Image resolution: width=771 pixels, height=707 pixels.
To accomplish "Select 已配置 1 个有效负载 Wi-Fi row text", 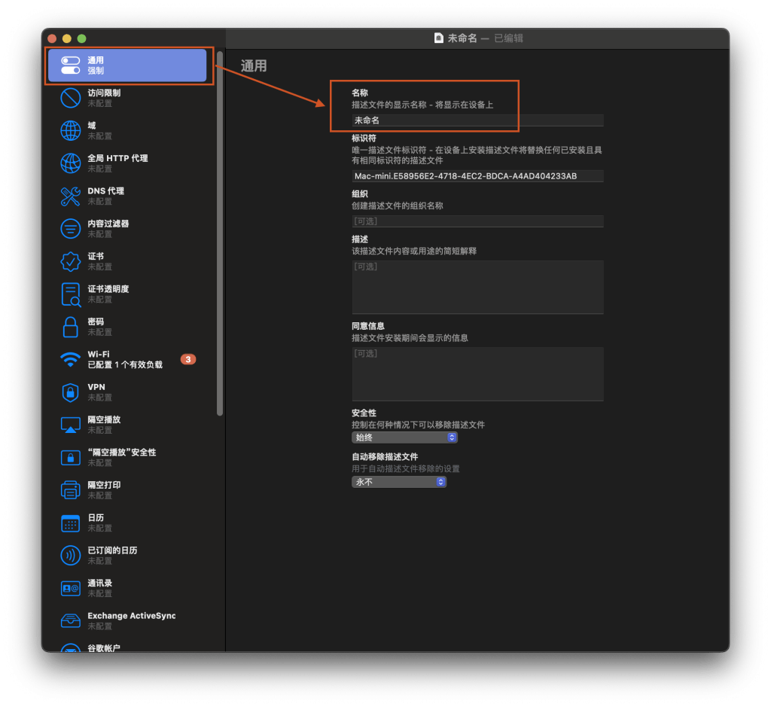I will pyautogui.click(x=125, y=365).
